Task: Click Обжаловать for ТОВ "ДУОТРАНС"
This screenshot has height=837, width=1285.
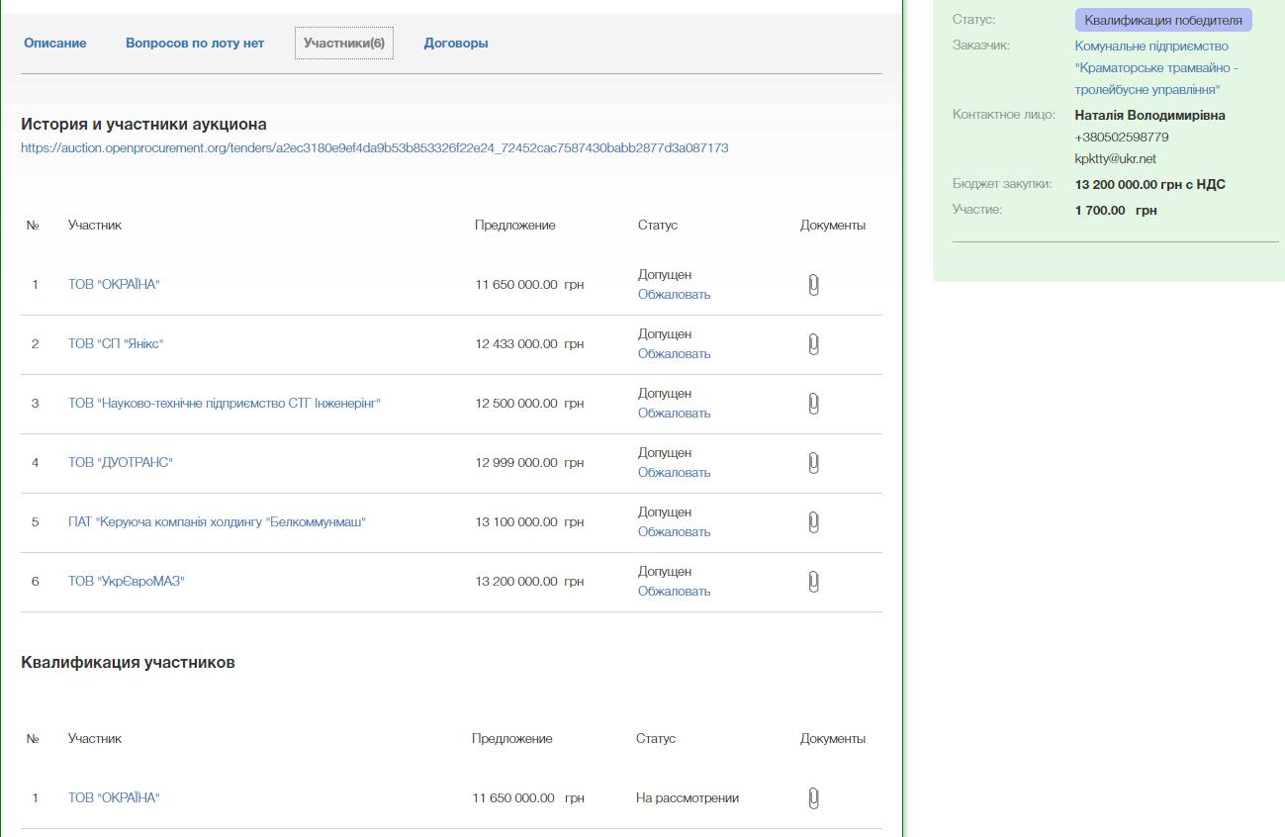Action: tap(675, 473)
